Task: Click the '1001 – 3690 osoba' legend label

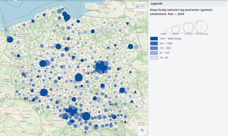Action: 170,39
